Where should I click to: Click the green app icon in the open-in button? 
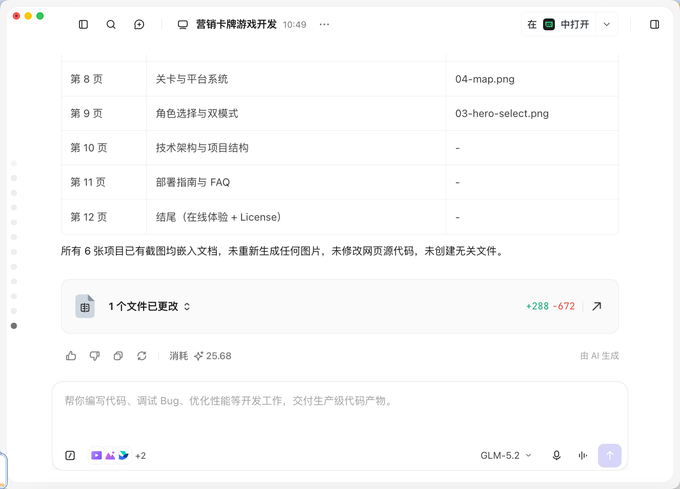pyautogui.click(x=549, y=25)
